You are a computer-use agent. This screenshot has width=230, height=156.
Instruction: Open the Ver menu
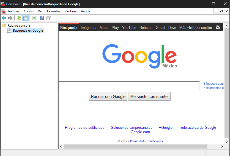point(40,11)
